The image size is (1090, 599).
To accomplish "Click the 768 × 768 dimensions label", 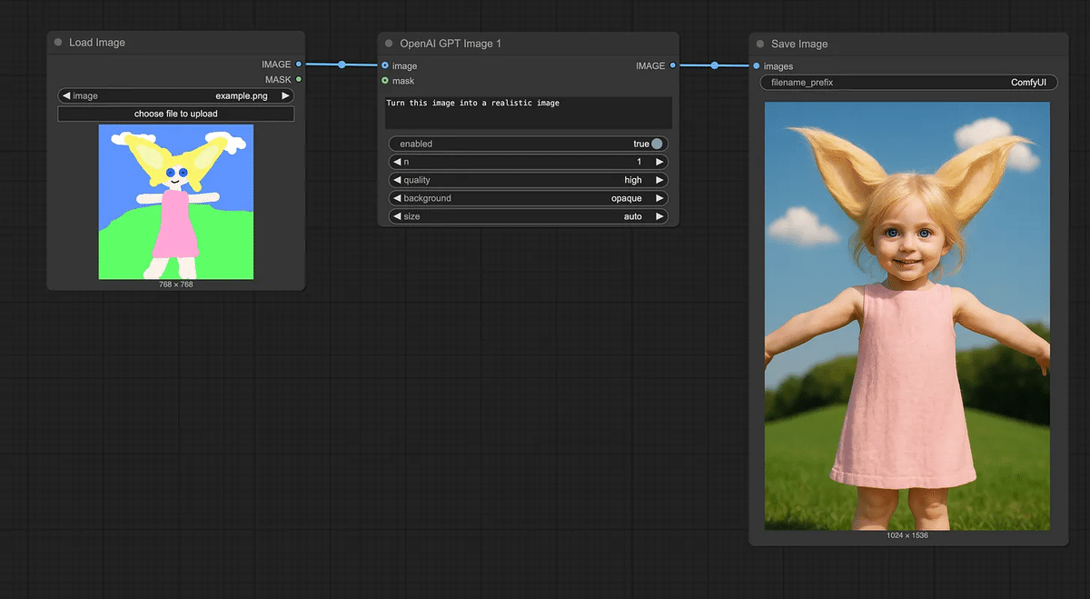I will (176, 285).
